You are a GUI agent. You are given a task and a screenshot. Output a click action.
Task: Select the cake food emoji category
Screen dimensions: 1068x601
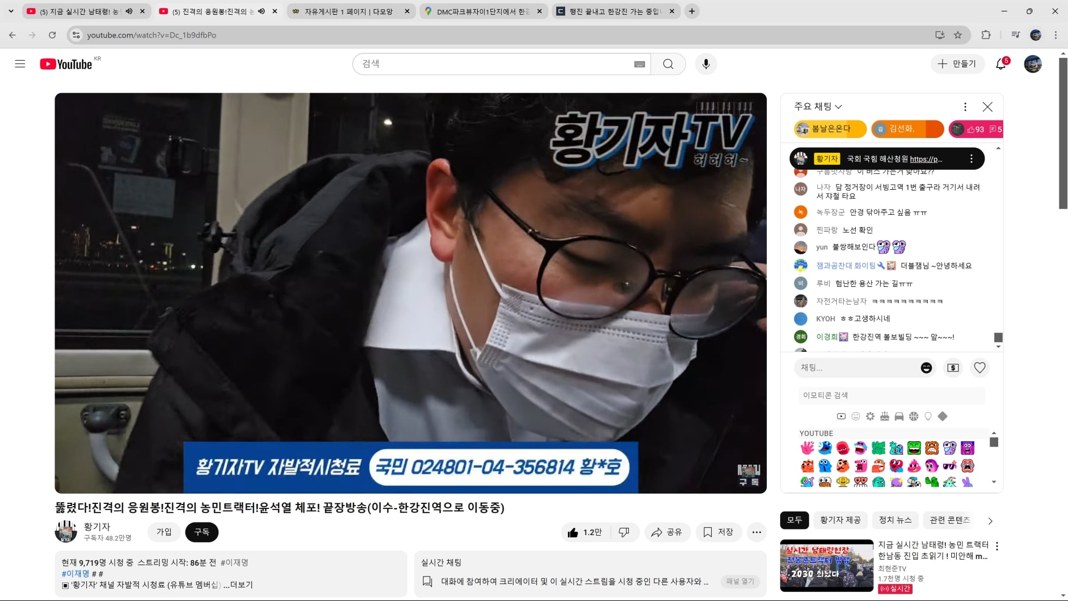[x=885, y=416]
